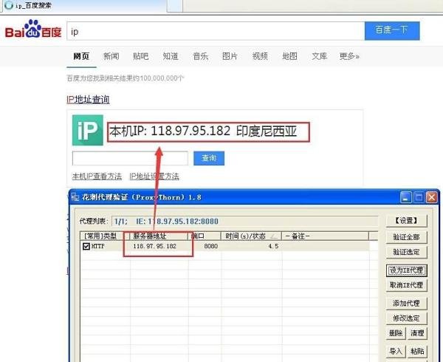Open the 图片 tab
This screenshot has width=443, height=362.
230,56
